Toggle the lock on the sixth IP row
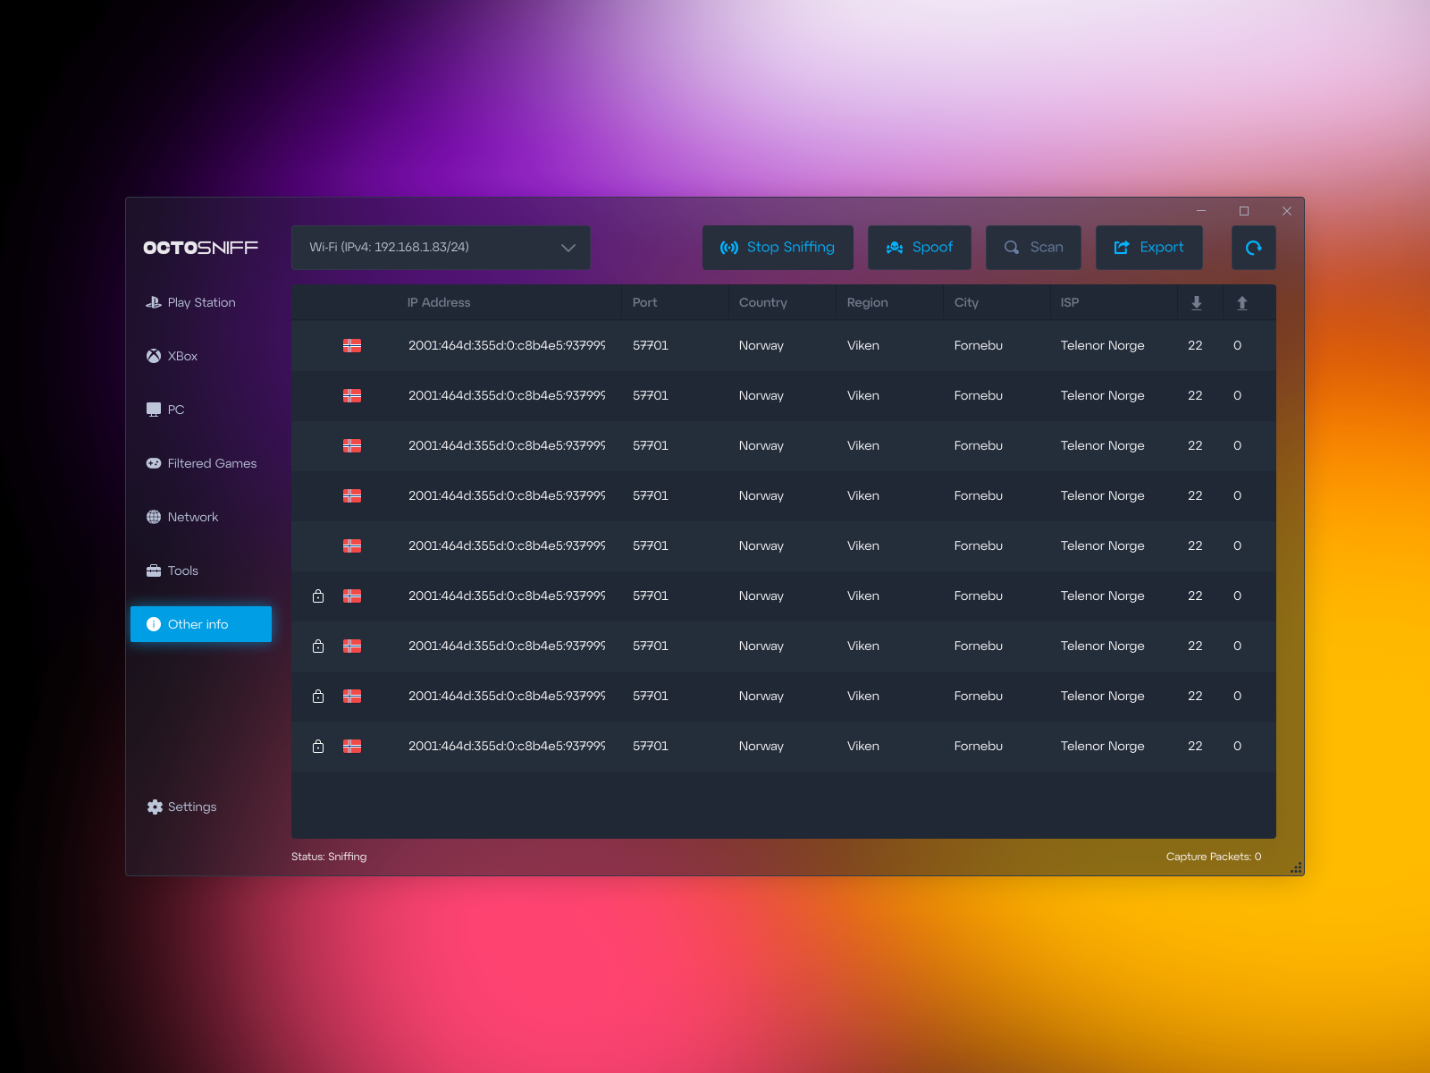 click(x=318, y=596)
